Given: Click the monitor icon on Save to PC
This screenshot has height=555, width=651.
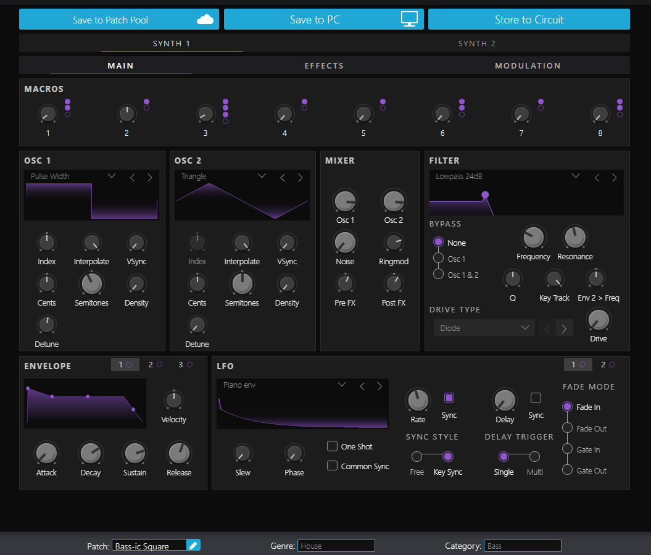Looking at the screenshot, I should point(409,19).
